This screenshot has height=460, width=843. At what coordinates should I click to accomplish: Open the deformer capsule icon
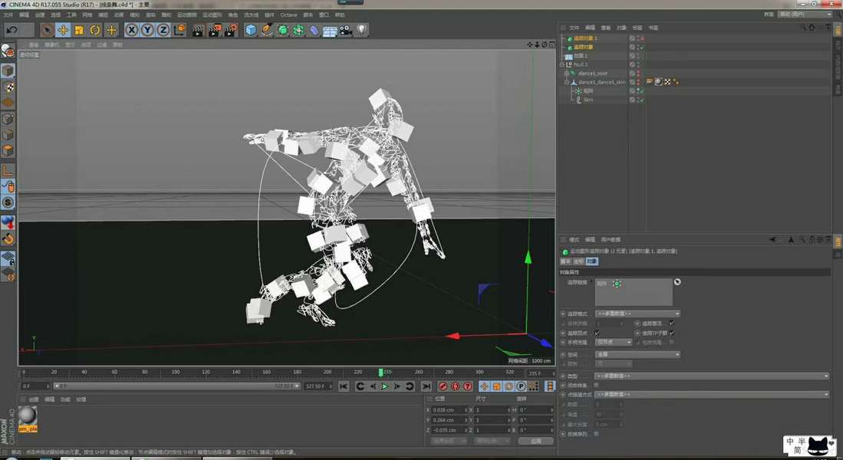(x=314, y=30)
